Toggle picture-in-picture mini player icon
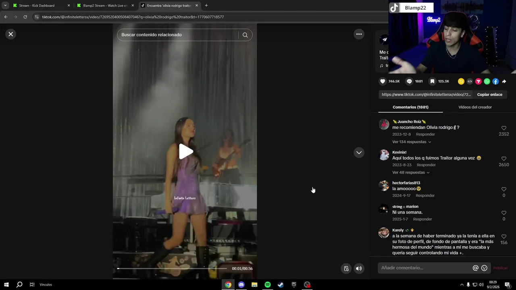This screenshot has height=290, width=516. point(346,269)
